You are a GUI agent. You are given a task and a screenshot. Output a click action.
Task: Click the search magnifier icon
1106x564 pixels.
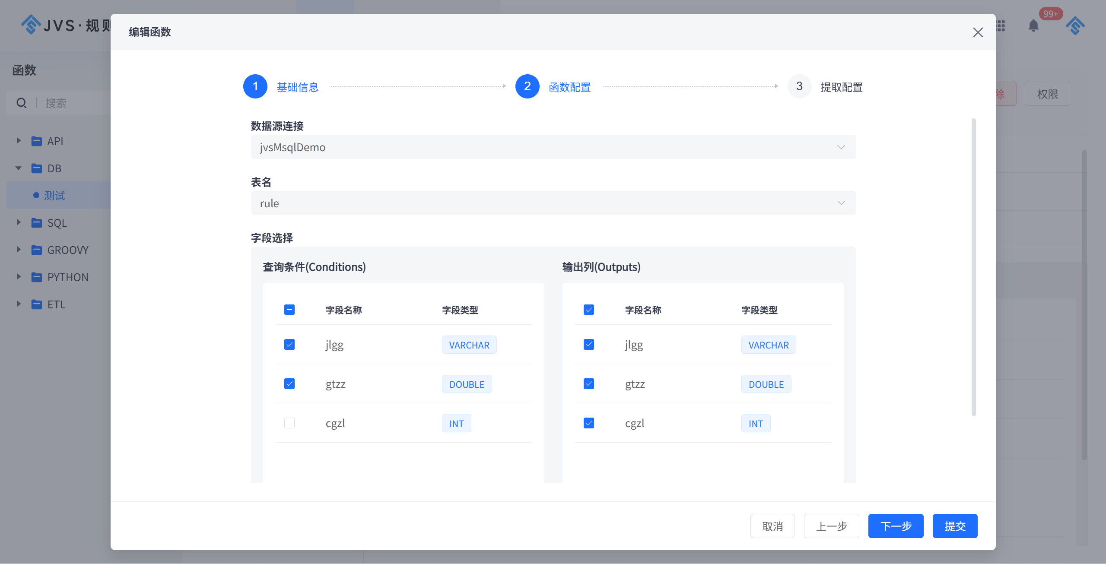click(x=21, y=103)
